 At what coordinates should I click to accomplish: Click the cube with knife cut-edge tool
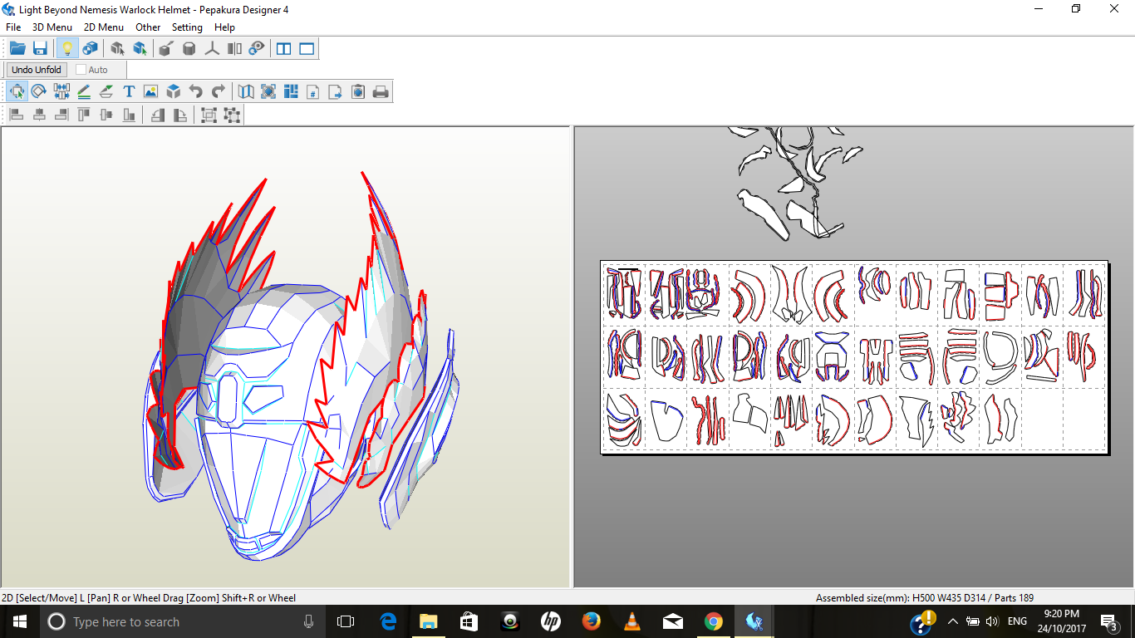pos(165,49)
